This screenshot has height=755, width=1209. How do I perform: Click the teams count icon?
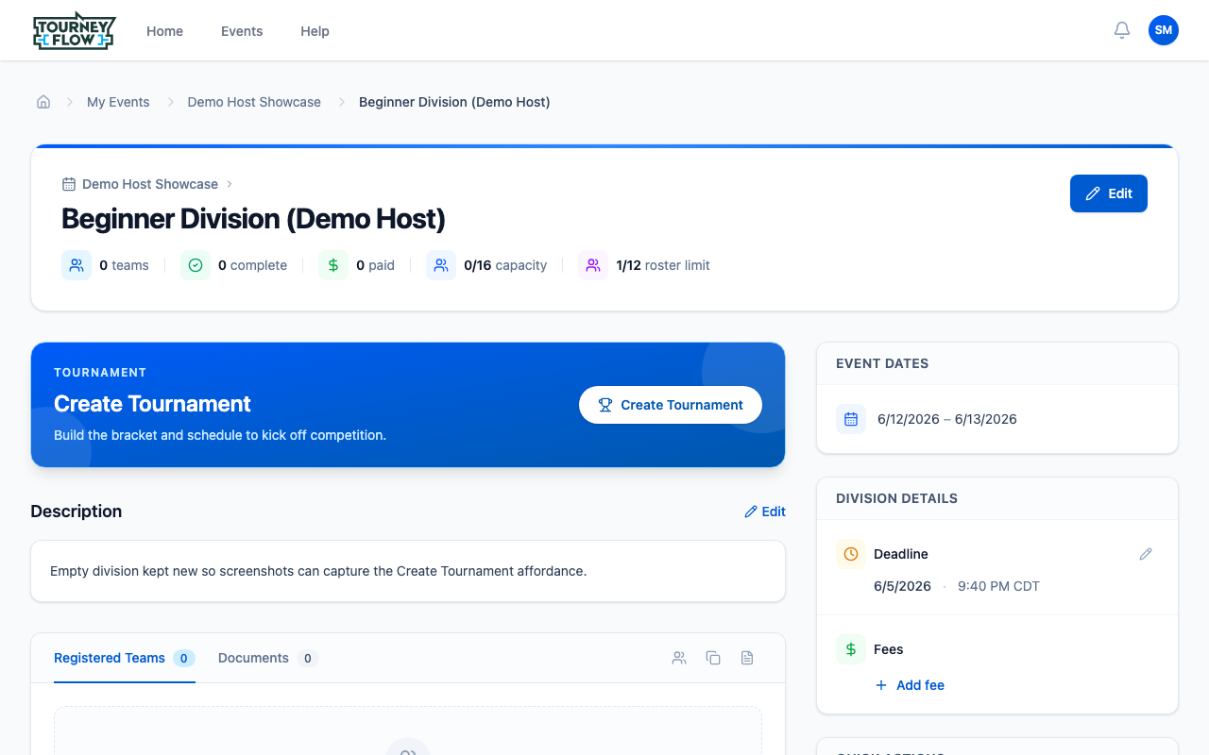coord(77,265)
